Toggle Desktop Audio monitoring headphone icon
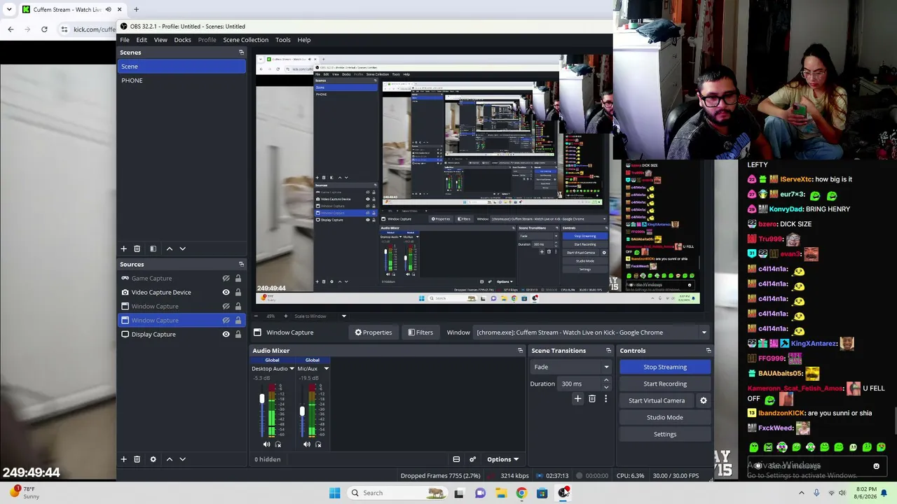This screenshot has width=897, height=504. (278, 444)
